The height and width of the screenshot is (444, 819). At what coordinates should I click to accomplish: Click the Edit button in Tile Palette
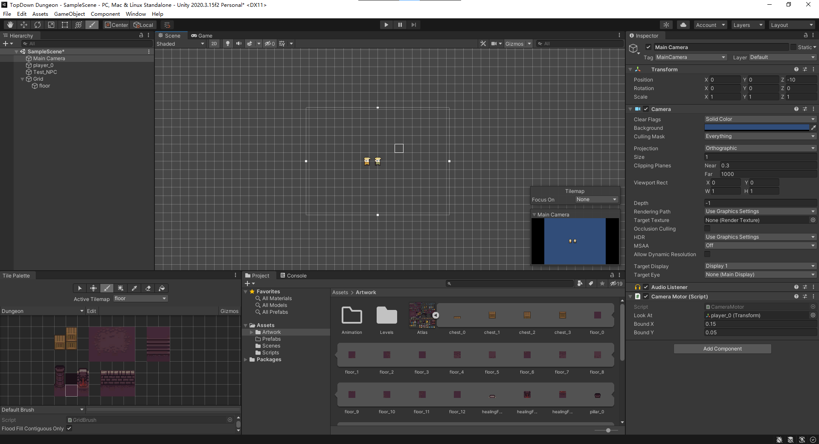[91, 311]
